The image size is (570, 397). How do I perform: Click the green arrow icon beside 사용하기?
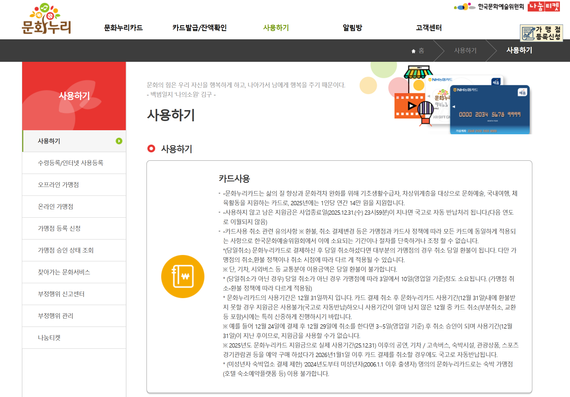click(x=119, y=141)
